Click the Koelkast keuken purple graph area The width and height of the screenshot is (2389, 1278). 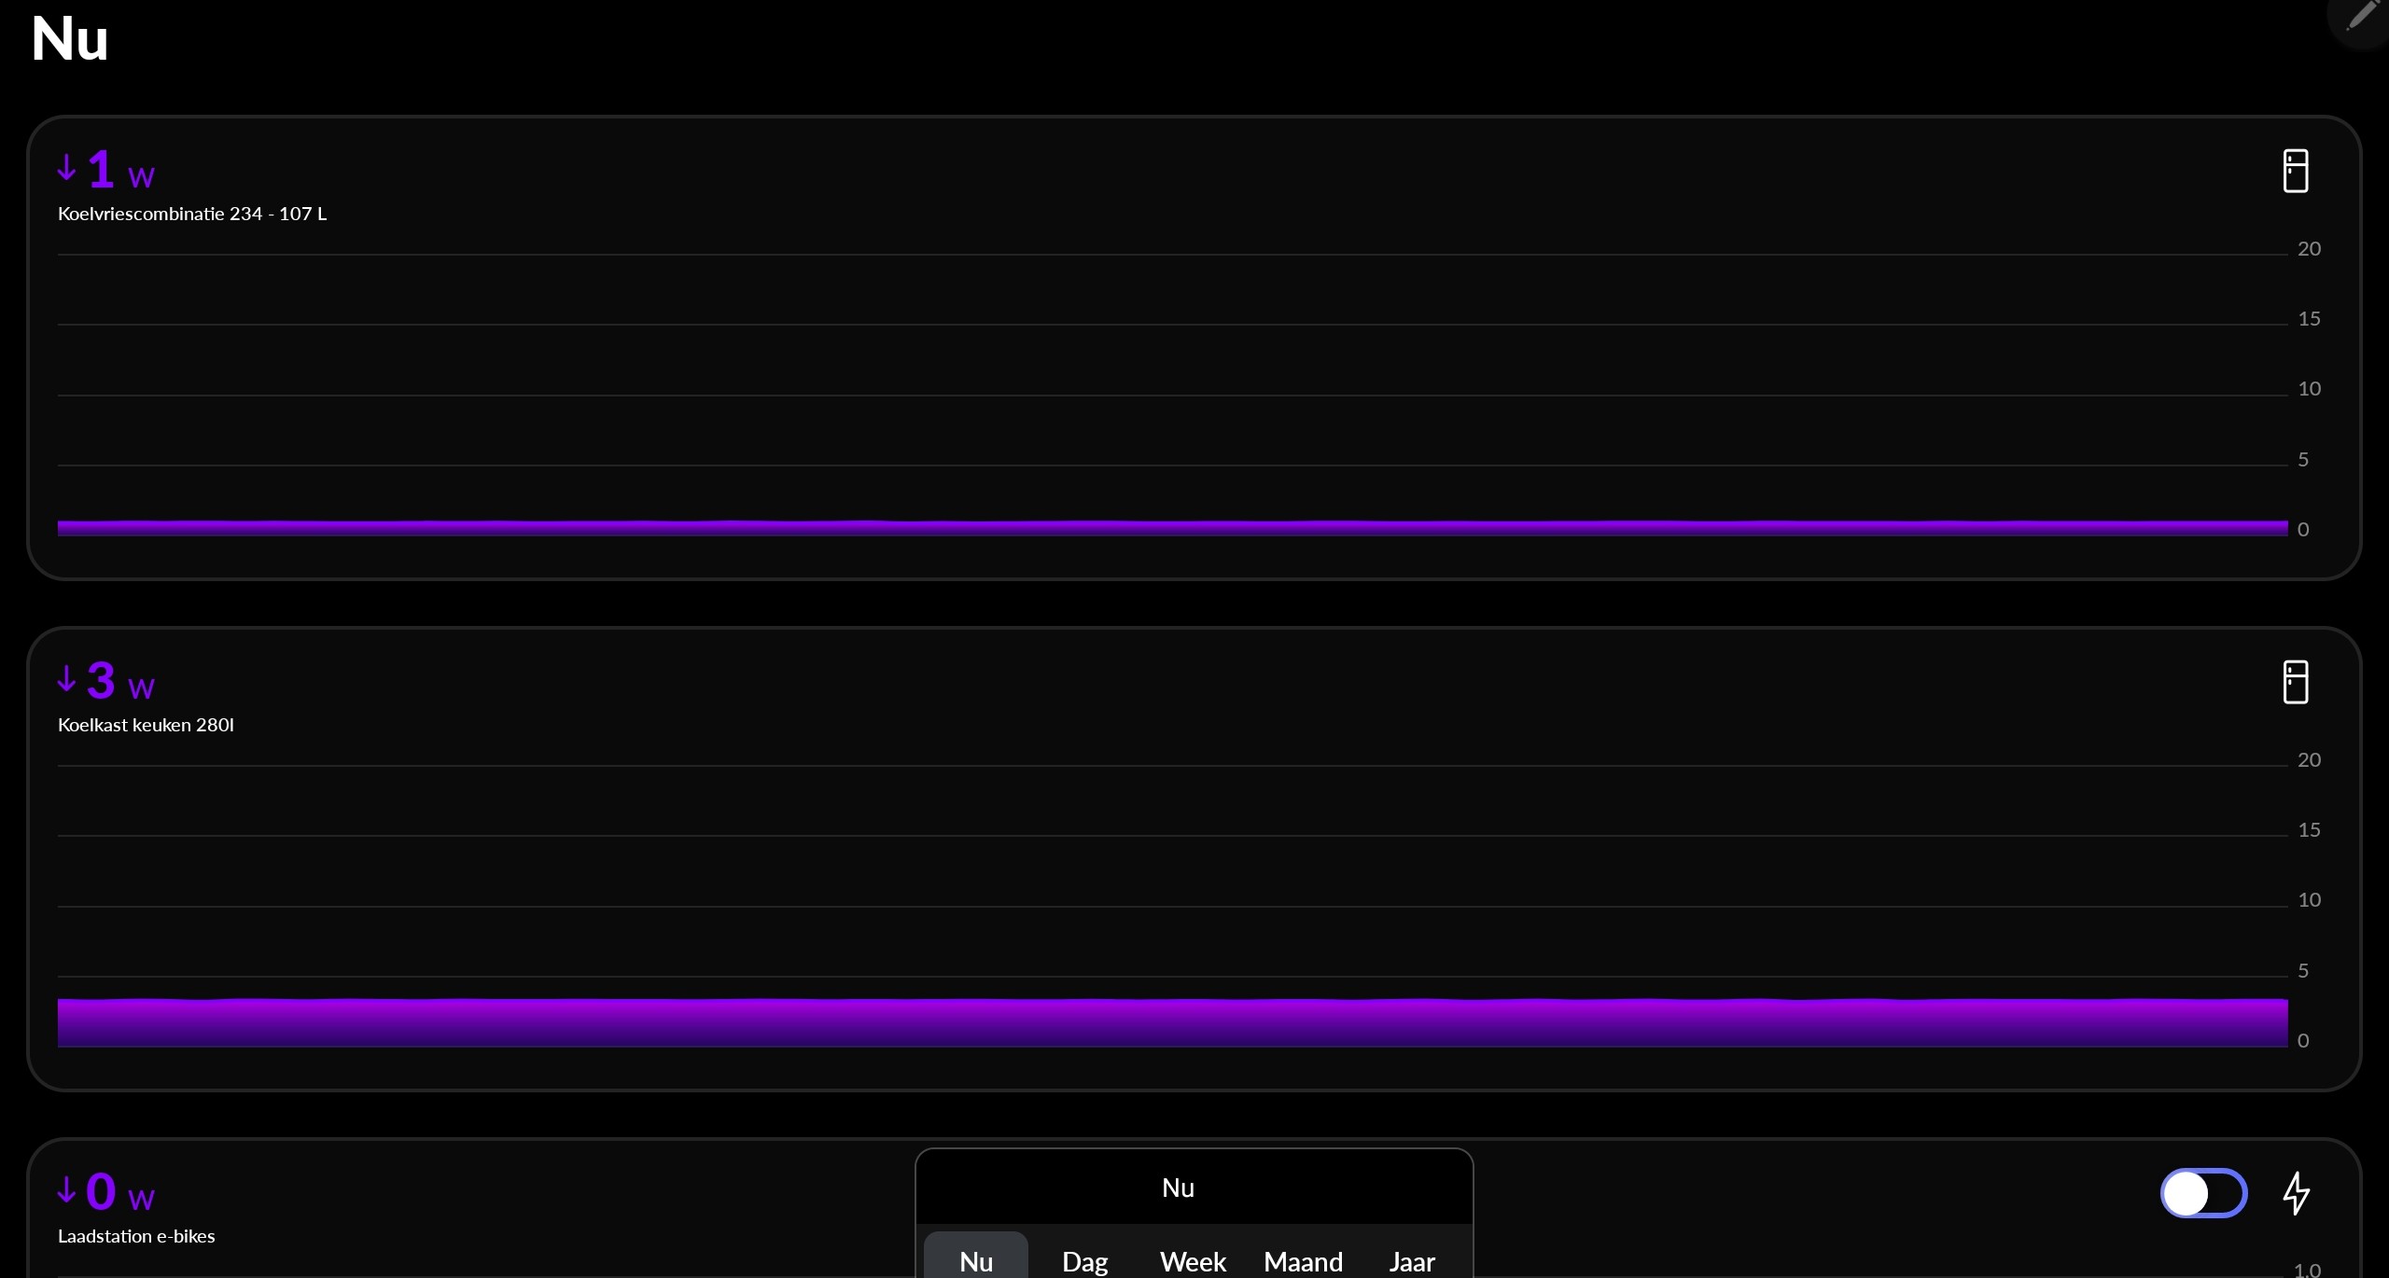coord(1172,1022)
